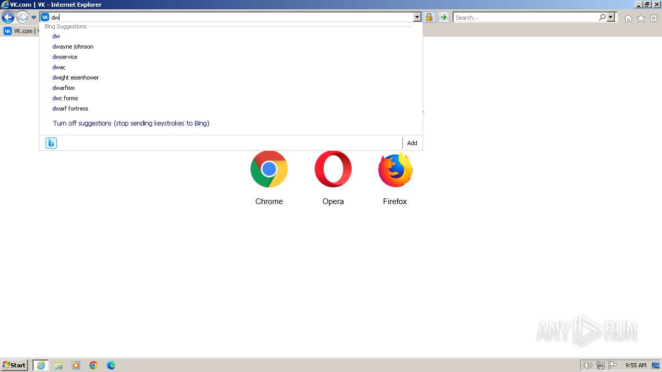Launch Chrome from the taskbar
The width and height of the screenshot is (662, 372).
click(x=94, y=365)
